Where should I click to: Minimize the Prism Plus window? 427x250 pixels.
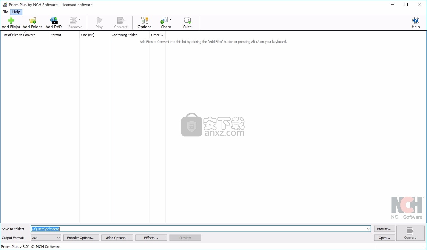coord(392,4)
